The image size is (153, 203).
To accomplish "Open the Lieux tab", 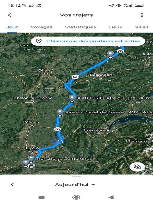I will (115, 27).
